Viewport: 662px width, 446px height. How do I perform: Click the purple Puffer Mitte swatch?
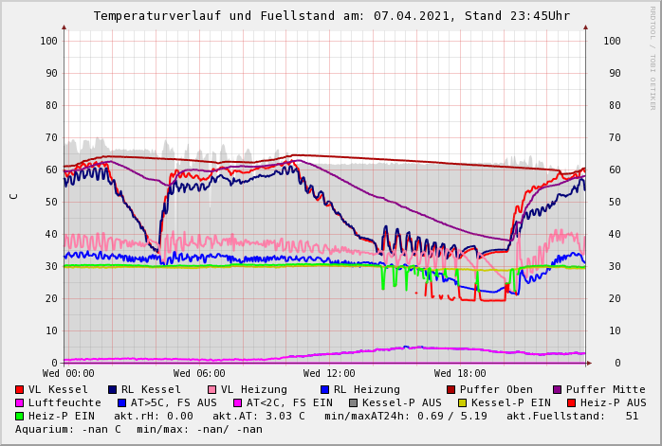coord(558,389)
